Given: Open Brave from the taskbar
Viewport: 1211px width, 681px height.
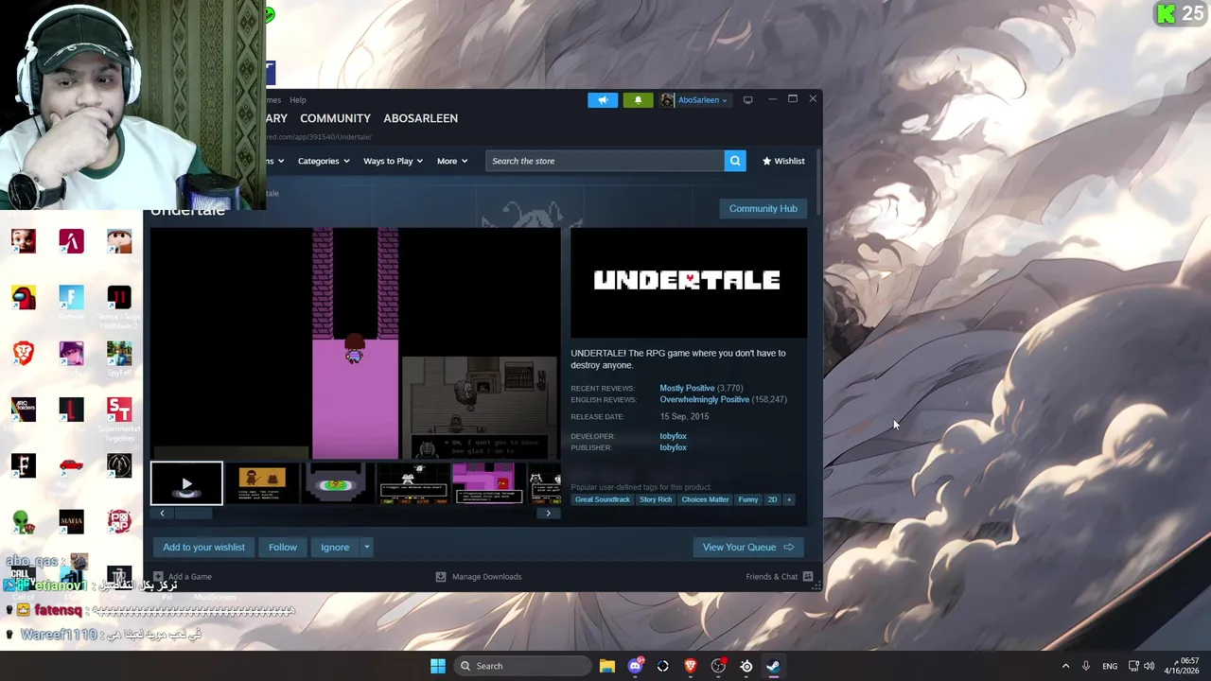Looking at the screenshot, I should [x=691, y=666].
